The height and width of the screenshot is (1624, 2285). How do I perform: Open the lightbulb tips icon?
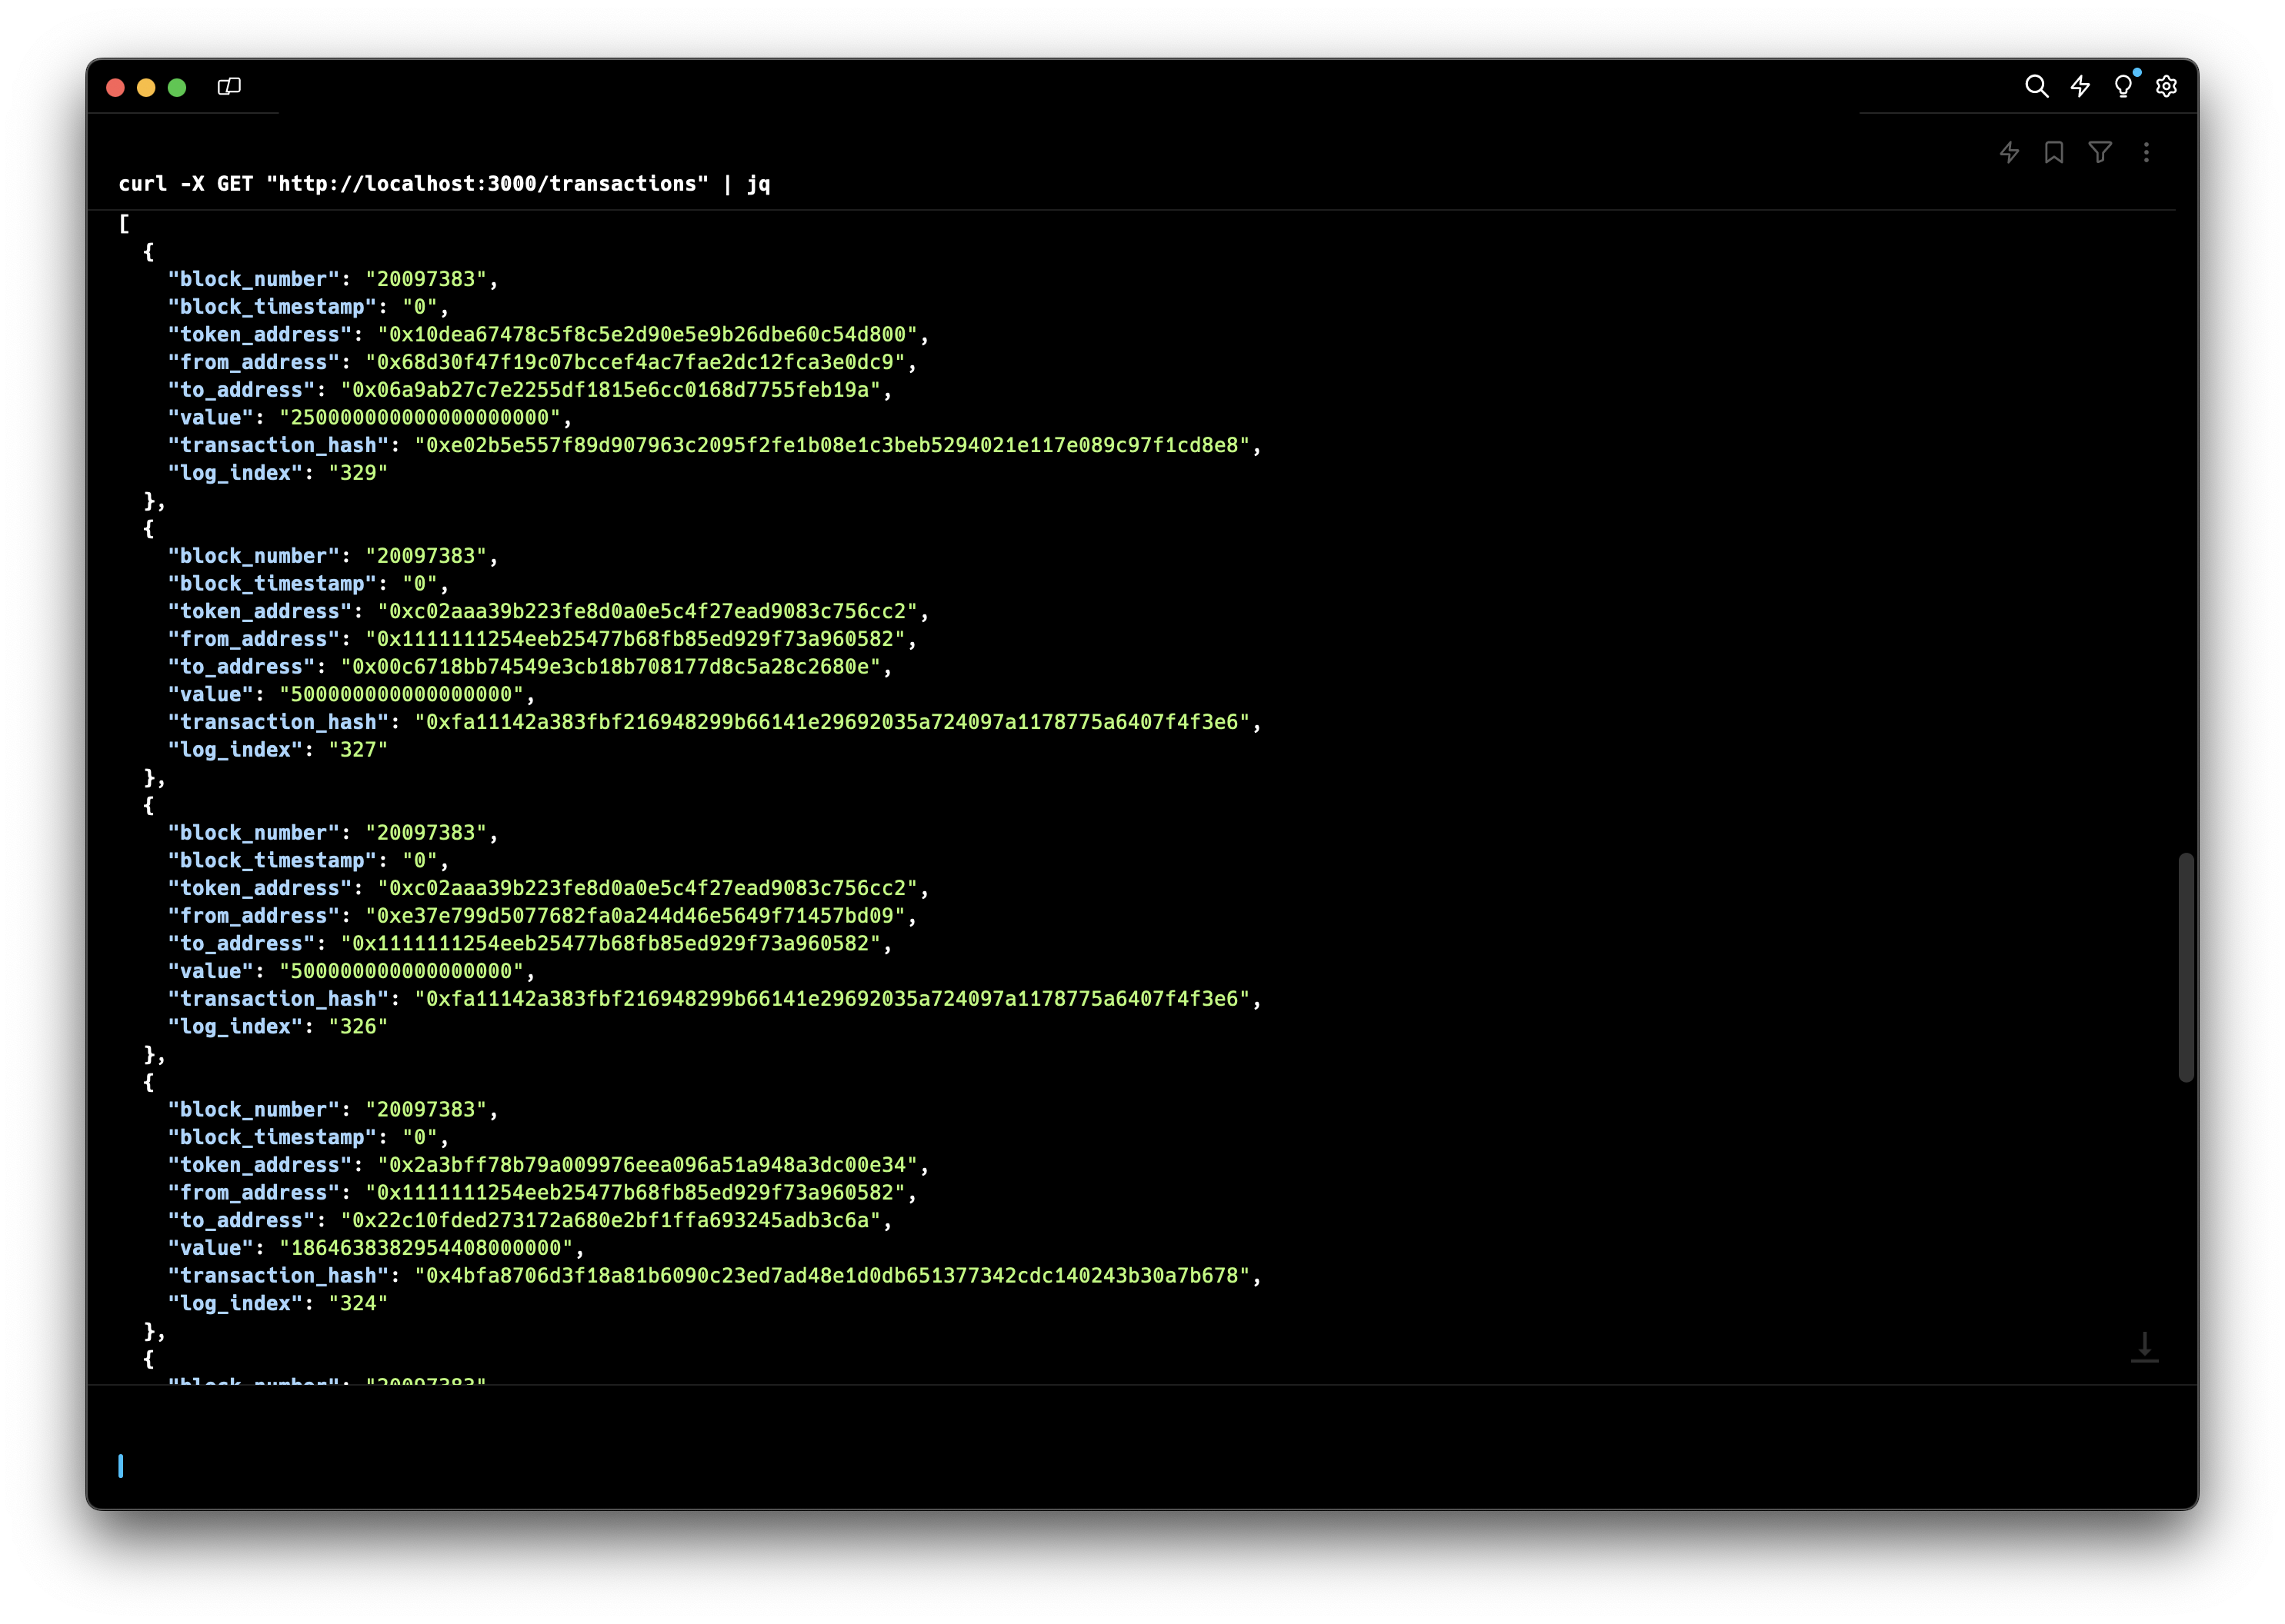click(x=2123, y=87)
